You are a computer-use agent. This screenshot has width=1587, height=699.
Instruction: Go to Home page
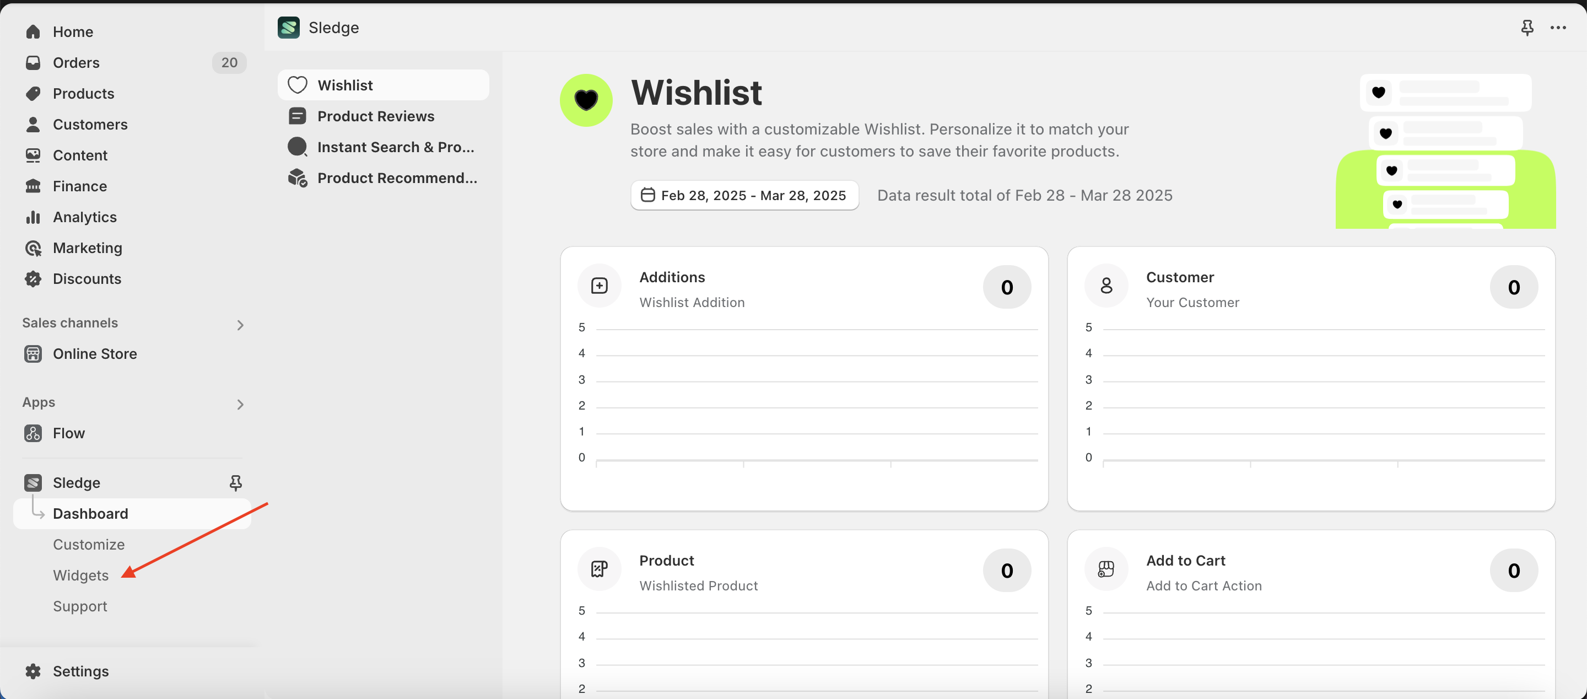pyautogui.click(x=73, y=31)
